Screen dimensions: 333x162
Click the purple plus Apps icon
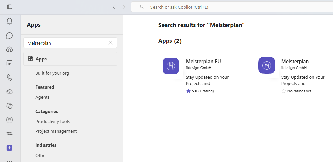coord(9,148)
